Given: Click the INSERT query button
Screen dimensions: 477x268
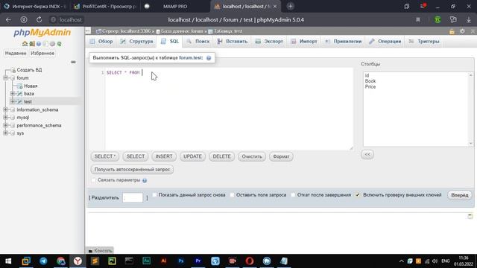Looking at the screenshot, I should (x=164, y=156).
